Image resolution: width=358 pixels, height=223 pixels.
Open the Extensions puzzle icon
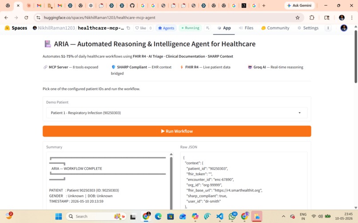[x=312, y=18]
